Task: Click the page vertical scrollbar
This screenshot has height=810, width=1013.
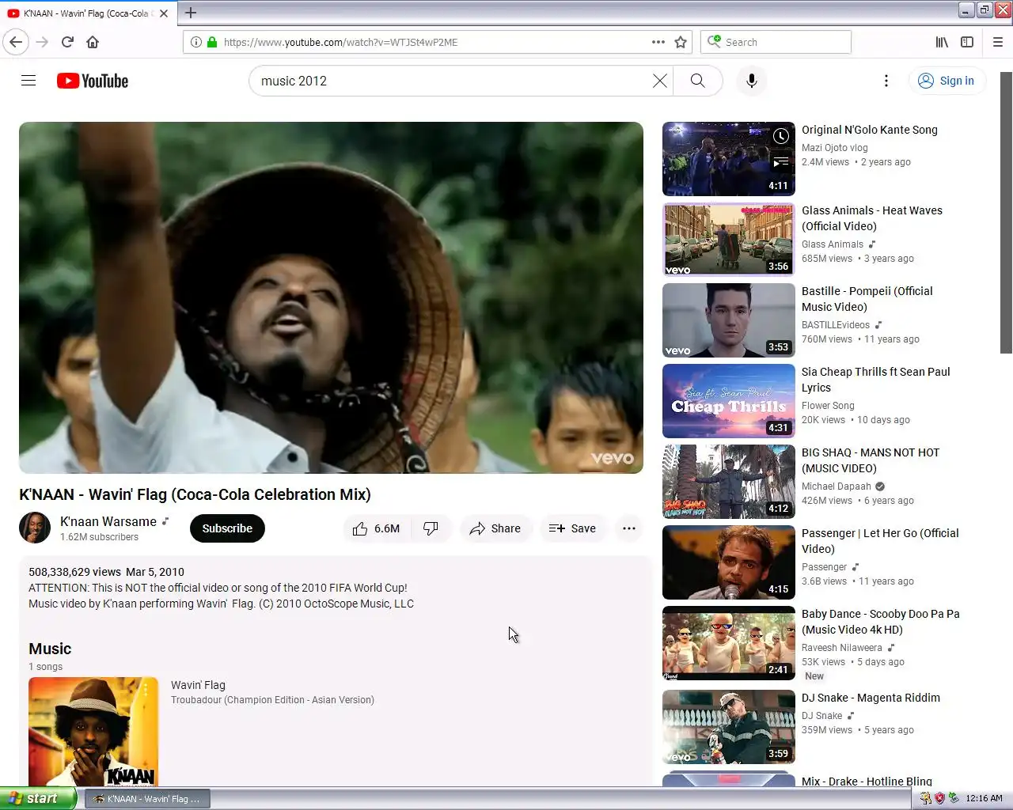Action: pyautogui.click(x=1006, y=214)
